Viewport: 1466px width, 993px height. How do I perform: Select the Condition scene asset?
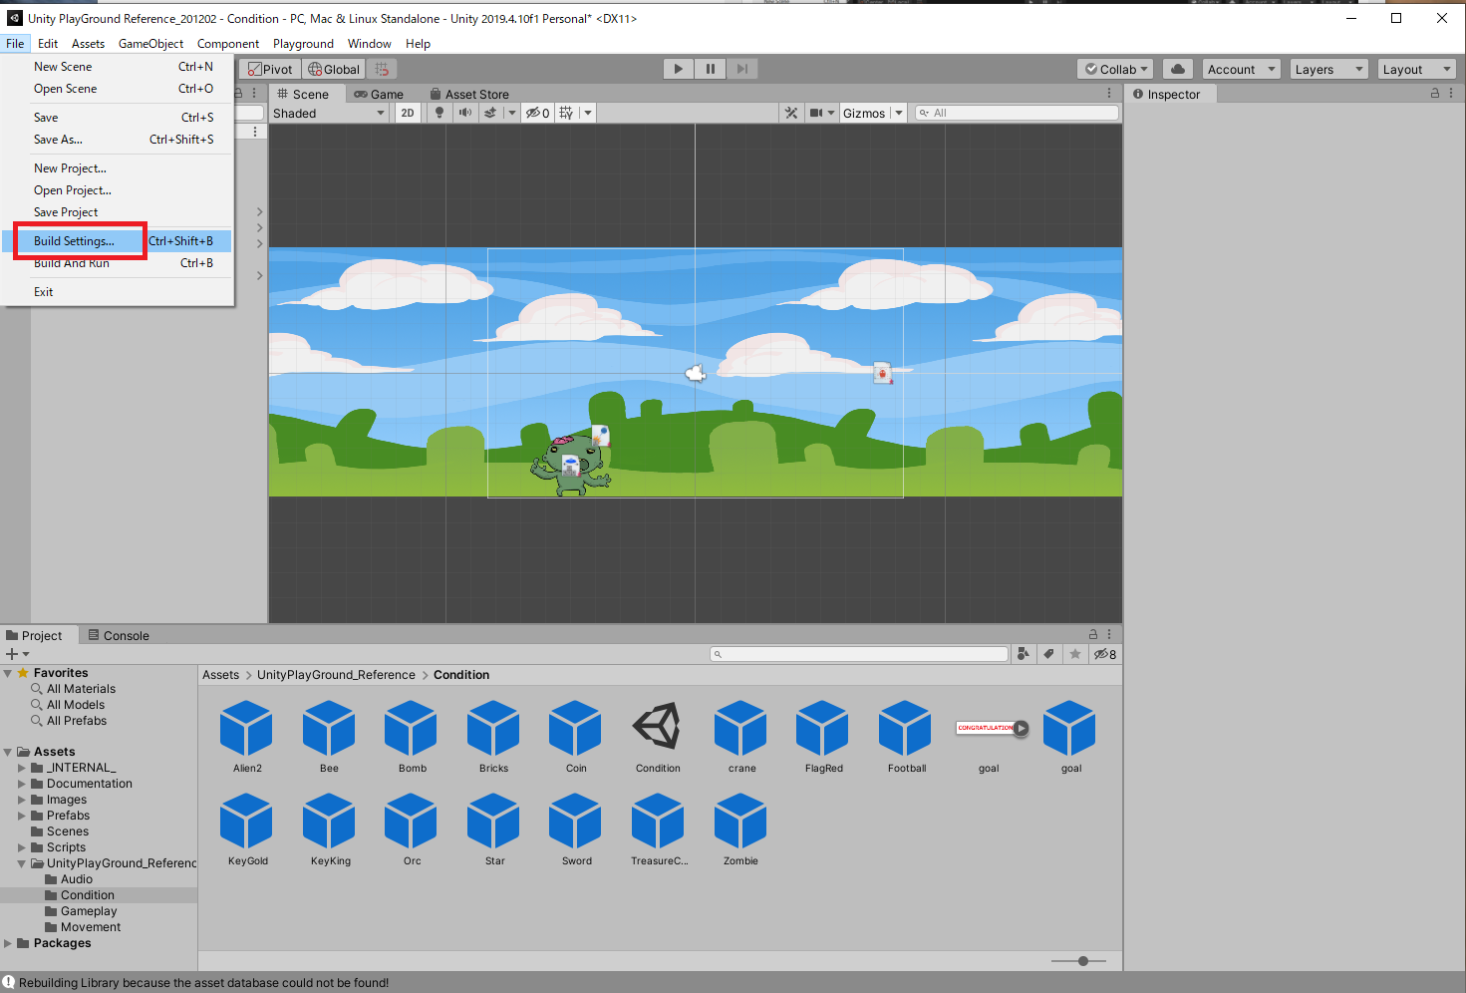click(x=658, y=737)
